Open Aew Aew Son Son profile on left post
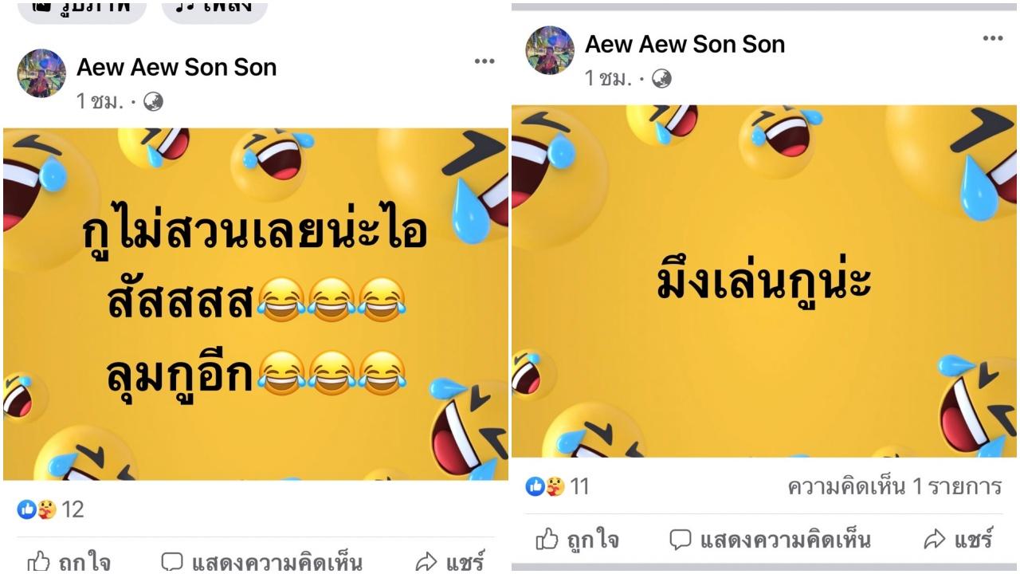1020x574 pixels. pyautogui.click(x=177, y=67)
